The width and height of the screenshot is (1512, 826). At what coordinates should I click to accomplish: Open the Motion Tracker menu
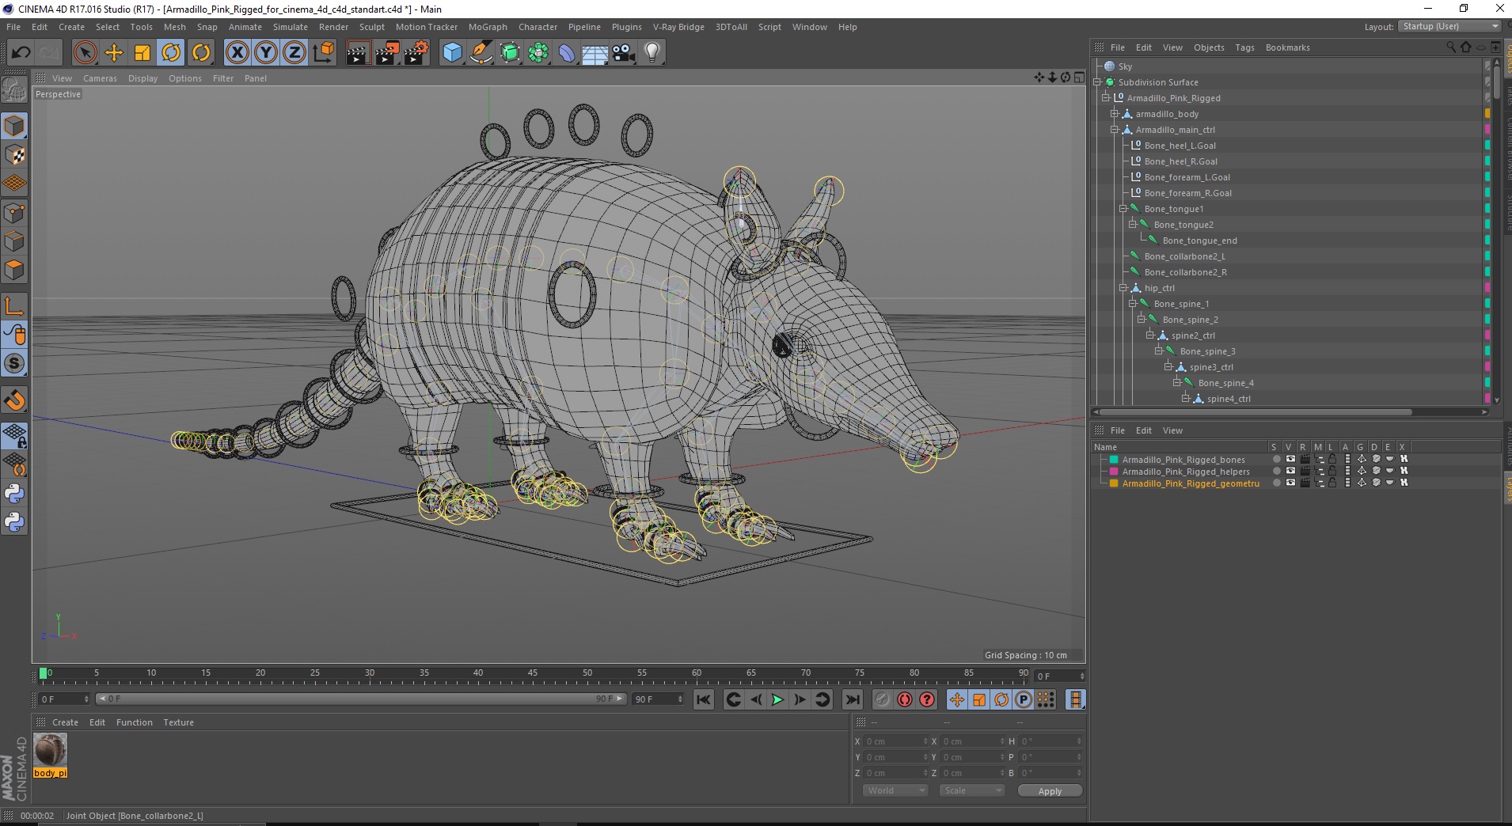pyautogui.click(x=426, y=27)
